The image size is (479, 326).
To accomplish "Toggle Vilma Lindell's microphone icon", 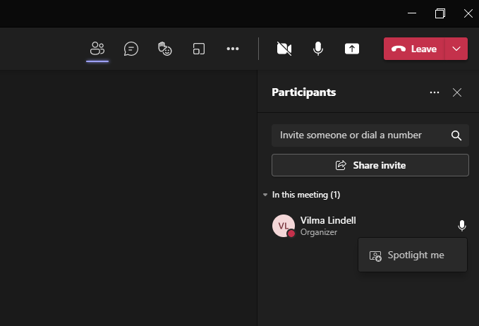I will [462, 226].
